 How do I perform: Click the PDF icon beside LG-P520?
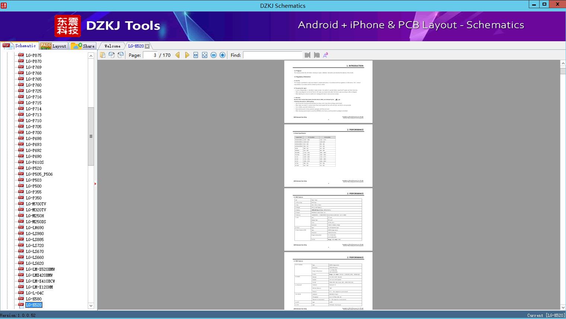click(21, 168)
